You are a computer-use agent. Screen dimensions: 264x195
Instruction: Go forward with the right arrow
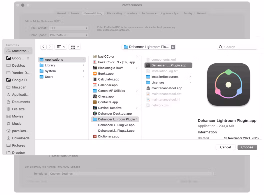pyautogui.click(x=50, y=47)
